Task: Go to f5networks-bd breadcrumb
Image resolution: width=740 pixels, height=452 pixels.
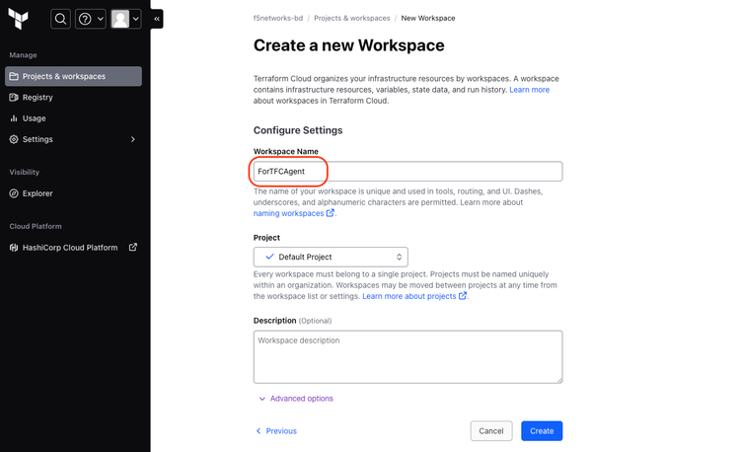Action: pyautogui.click(x=278, y=18)
